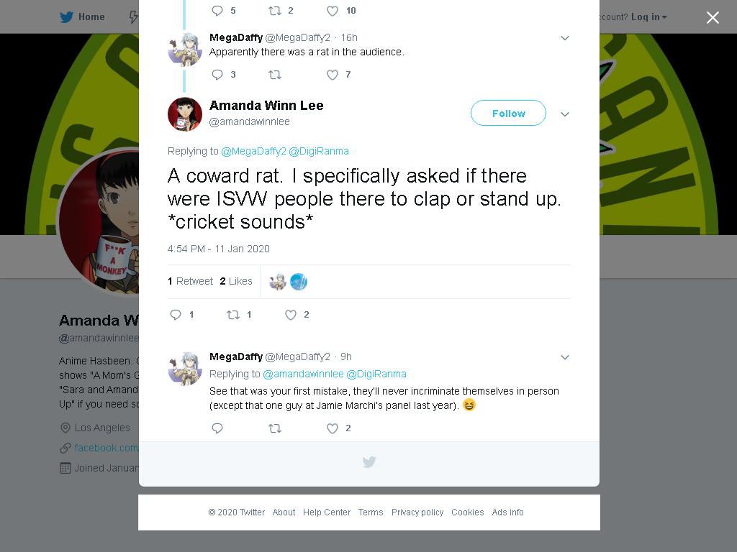Open the @DigiRanma mention link in main tweet
This screenshot has width=737, height=552.
[319, 151]
